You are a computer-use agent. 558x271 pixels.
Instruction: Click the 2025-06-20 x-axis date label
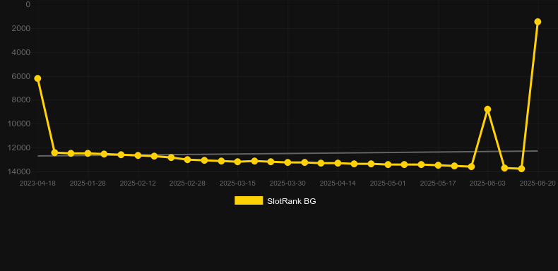(538, 183)
